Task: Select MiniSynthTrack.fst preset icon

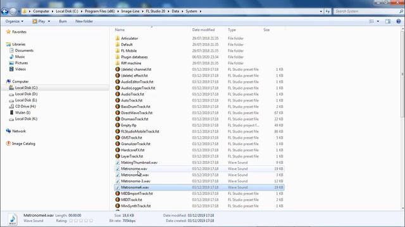Action: (x=118, y=206)
